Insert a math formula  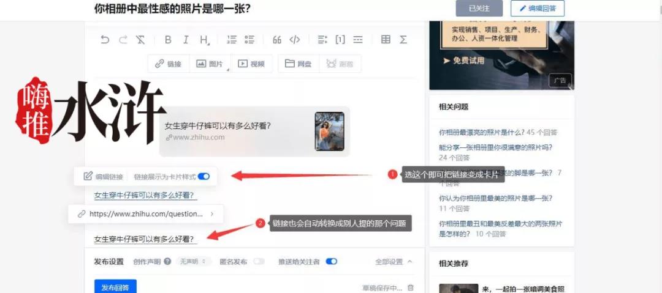click(x=403, y=40)
